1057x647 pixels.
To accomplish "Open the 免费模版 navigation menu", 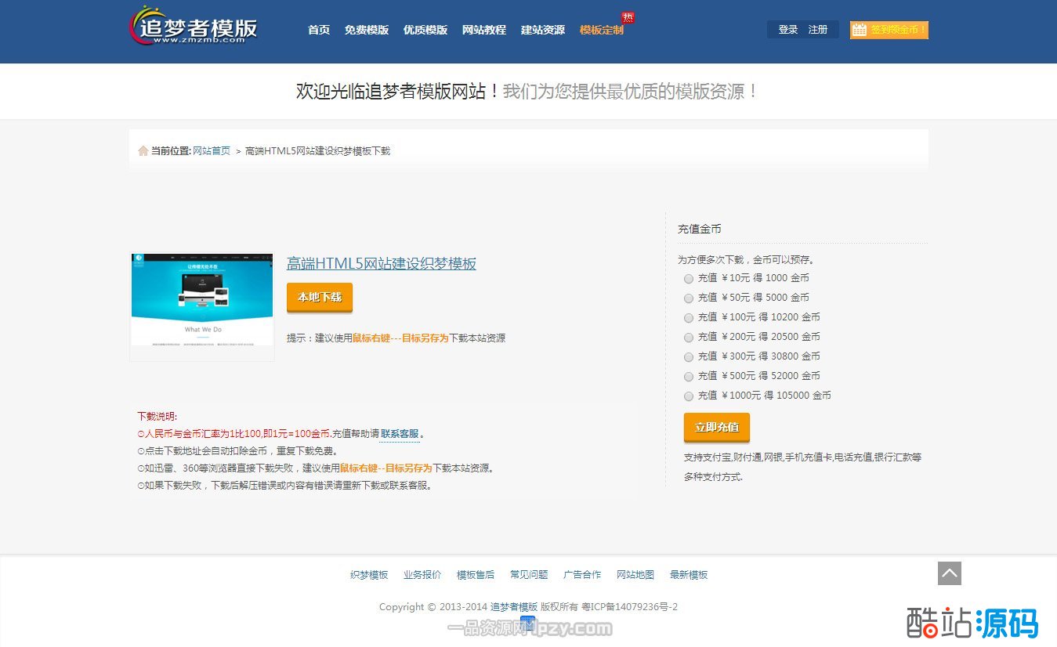I will tap(366, 30).
